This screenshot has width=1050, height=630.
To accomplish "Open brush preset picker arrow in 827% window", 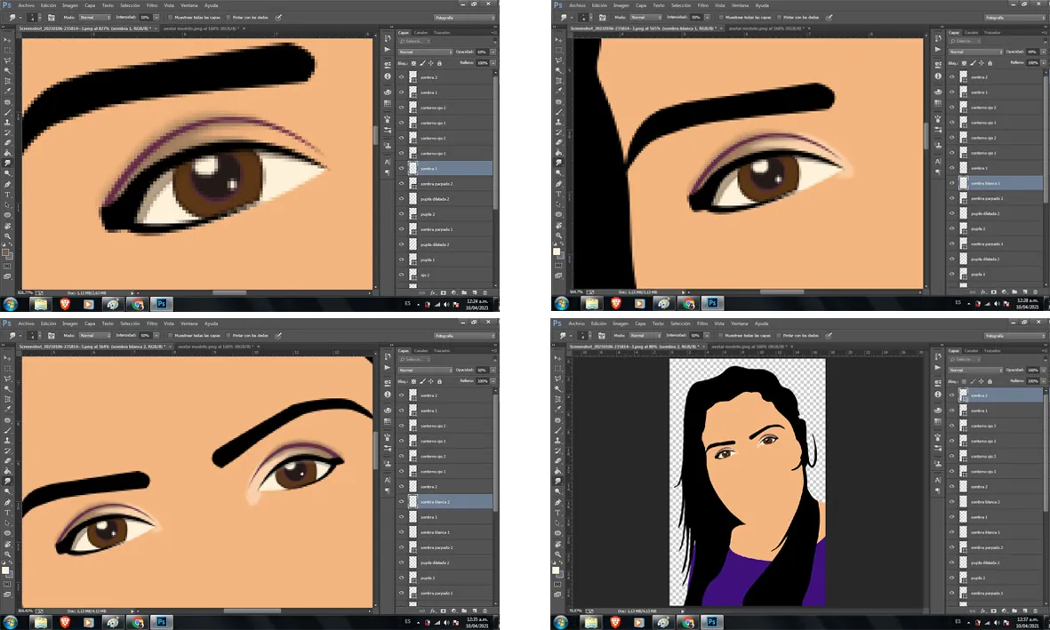I will pyautogui.click(x=39, y=18).
